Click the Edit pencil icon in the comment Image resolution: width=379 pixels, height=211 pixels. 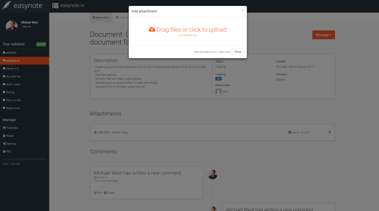tap(95, 193)
